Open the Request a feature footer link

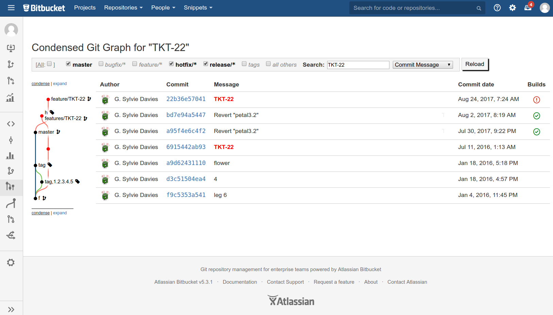(x=334, y=282)
